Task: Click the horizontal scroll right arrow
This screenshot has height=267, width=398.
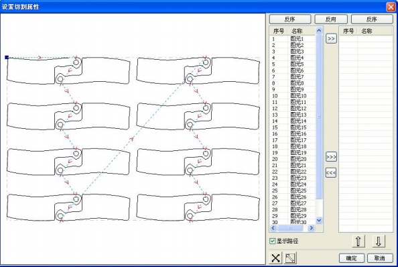Action: (x=311, y=228)
